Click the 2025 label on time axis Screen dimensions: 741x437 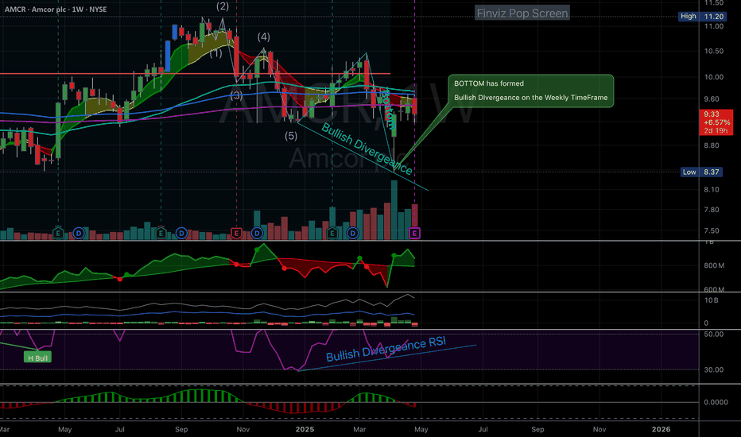click(x=305, y=429)
